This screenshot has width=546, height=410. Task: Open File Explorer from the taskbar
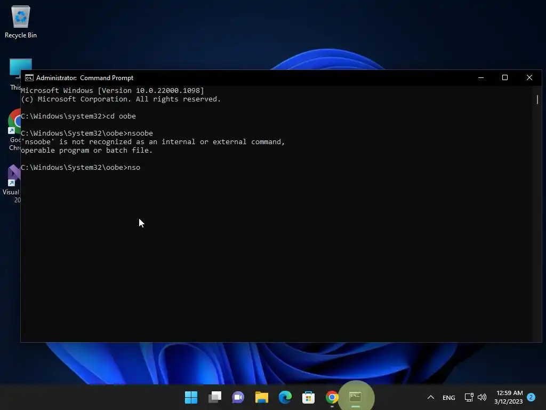[x=261, y=397]
